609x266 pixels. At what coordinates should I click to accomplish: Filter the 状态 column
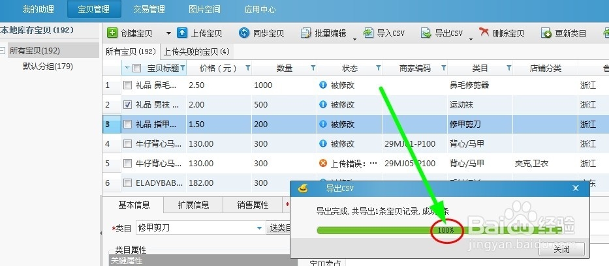[379, 68]
